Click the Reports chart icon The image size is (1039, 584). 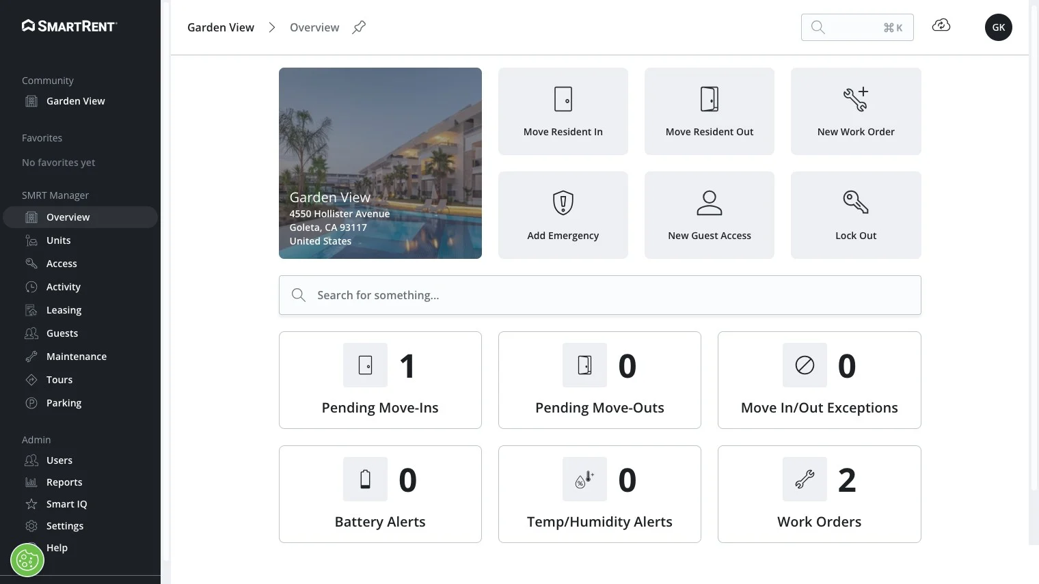click(x=31, y=482)
